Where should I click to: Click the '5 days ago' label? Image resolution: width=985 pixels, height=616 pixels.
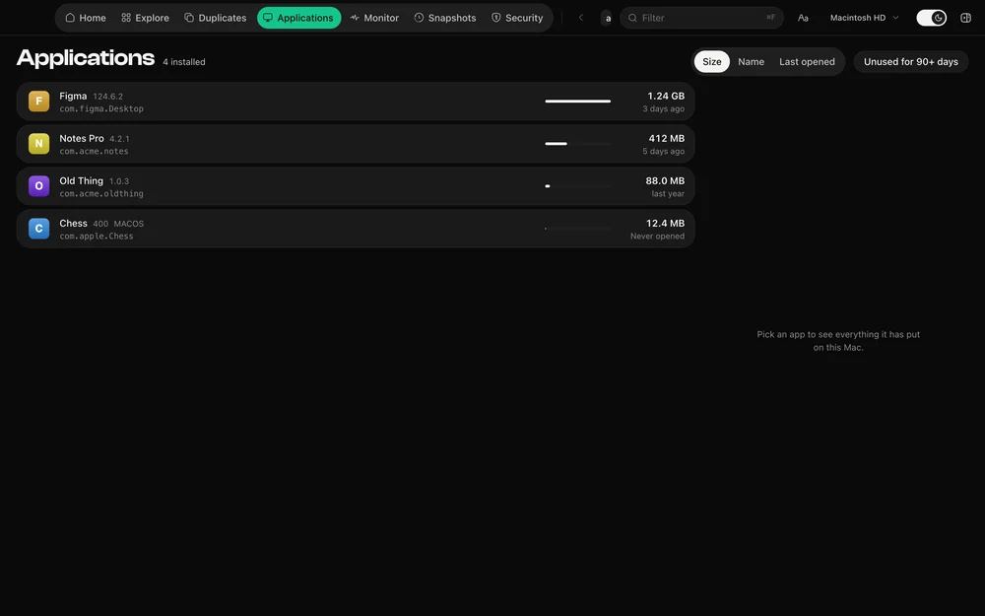pos(663,152)
